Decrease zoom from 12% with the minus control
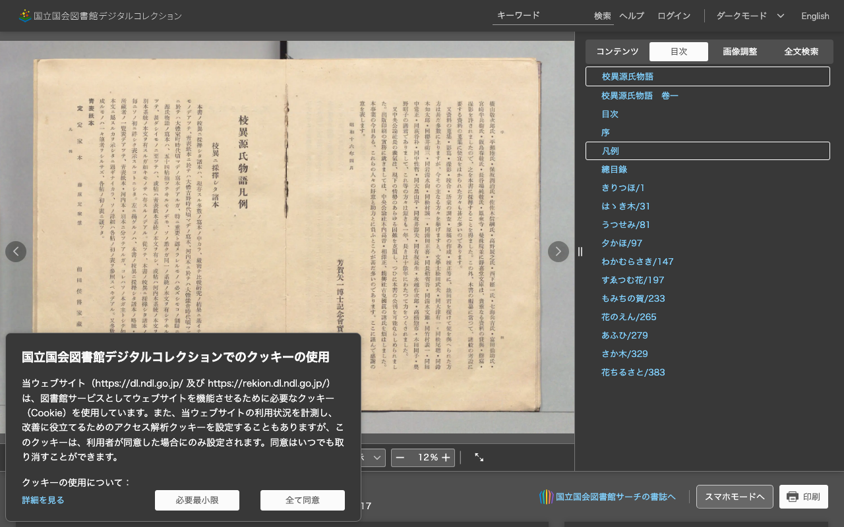 400,457
